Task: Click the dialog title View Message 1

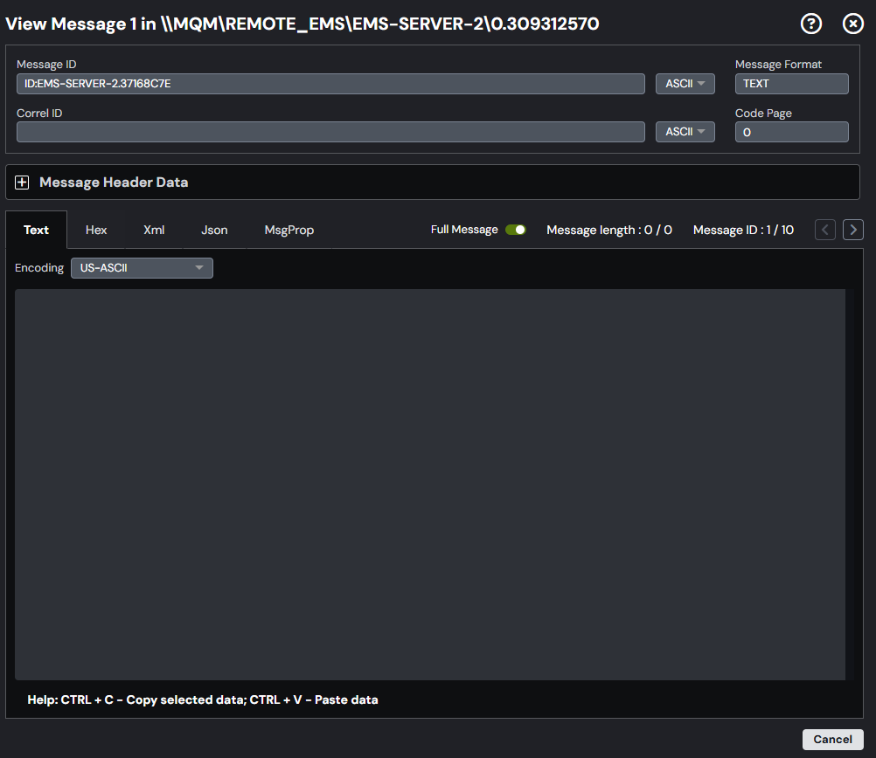Action: point(302,24)
